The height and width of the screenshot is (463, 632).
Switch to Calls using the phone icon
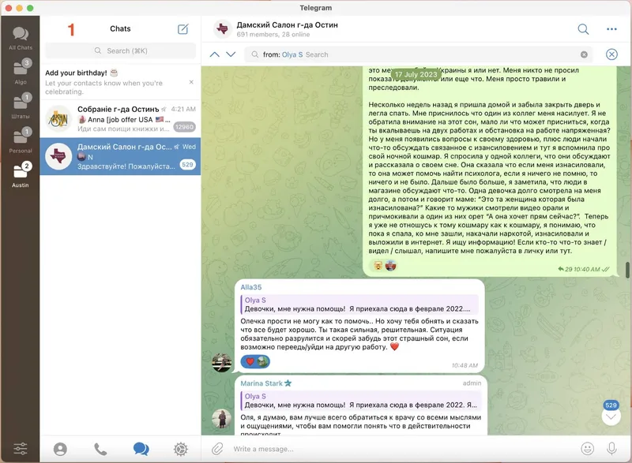coord(100,450)
